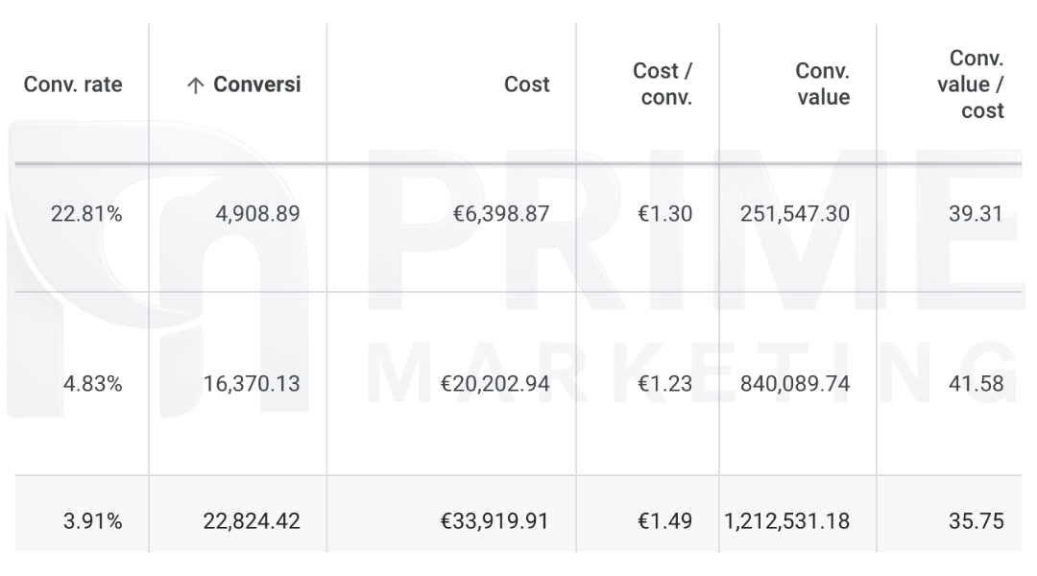Select the 39.31 value/cost cell
The width and height of the screenshot is (1037, 576).
[977, 214]
